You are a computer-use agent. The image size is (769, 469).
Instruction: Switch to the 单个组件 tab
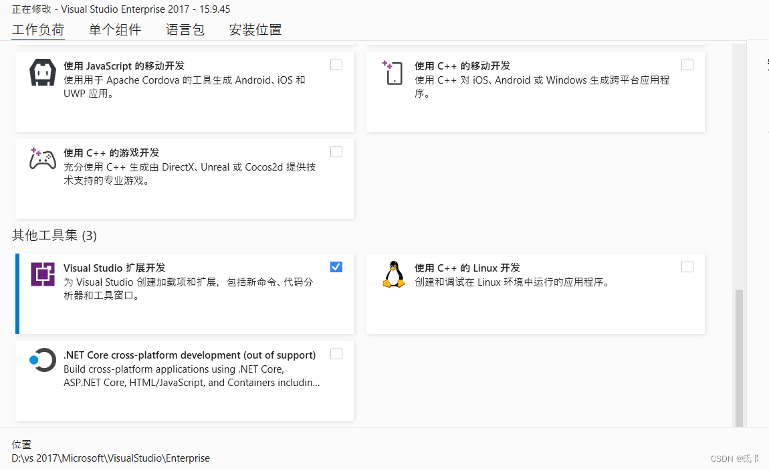pyautogui.click(x=115, y=30)
